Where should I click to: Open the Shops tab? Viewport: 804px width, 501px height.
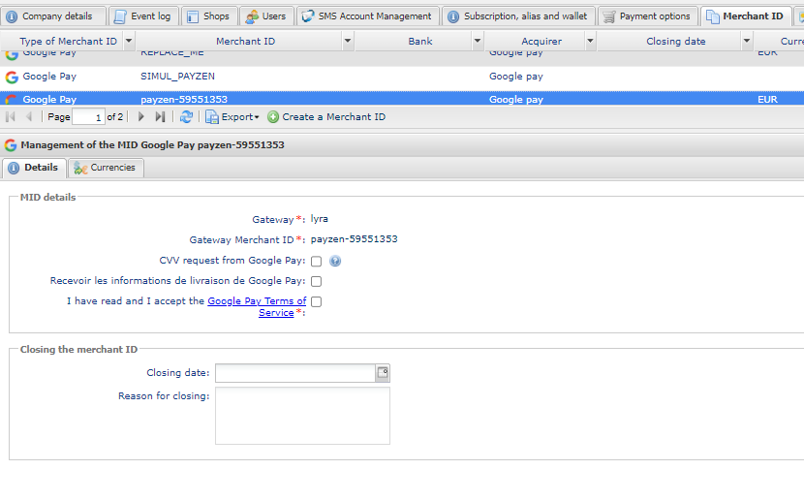pos(209,16)
